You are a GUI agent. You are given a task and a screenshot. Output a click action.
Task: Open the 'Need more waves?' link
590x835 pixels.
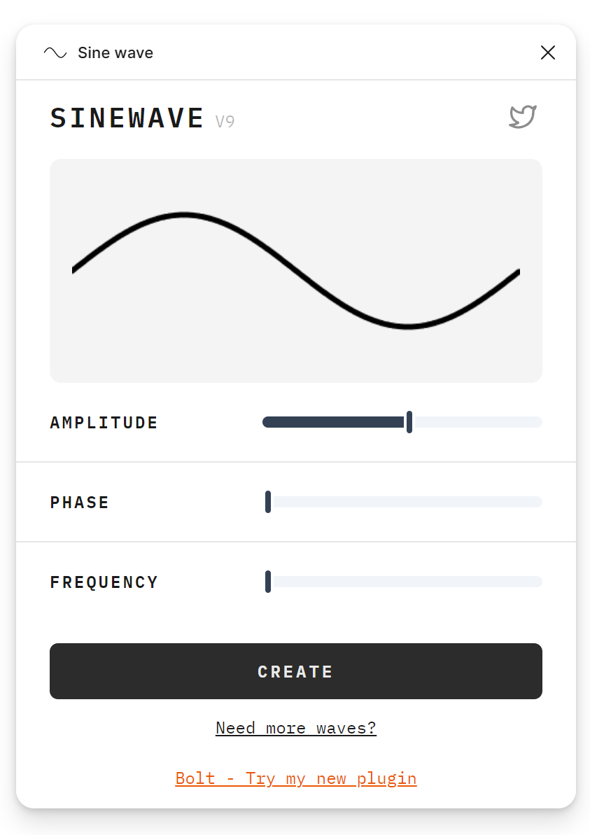[x=295, y=728]
